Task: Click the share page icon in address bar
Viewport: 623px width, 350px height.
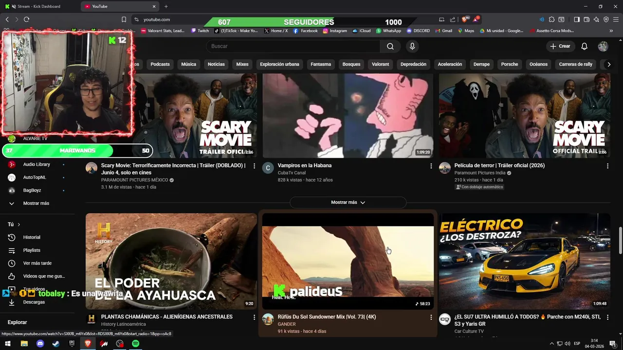Action: (453, 19)
